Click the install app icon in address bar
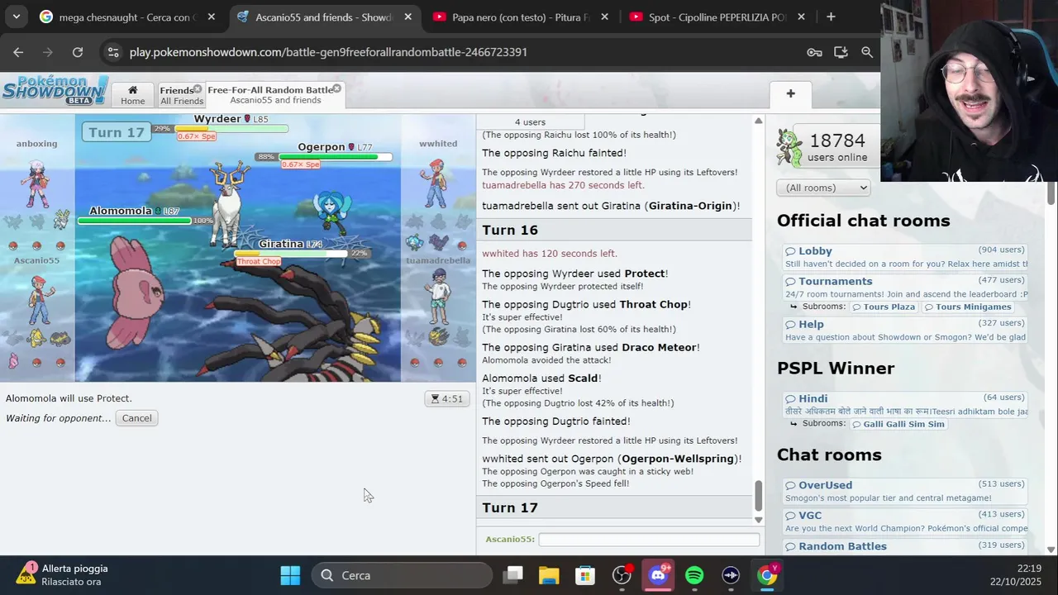Screen dimensions: 1058x595 [x=841, y=52]
